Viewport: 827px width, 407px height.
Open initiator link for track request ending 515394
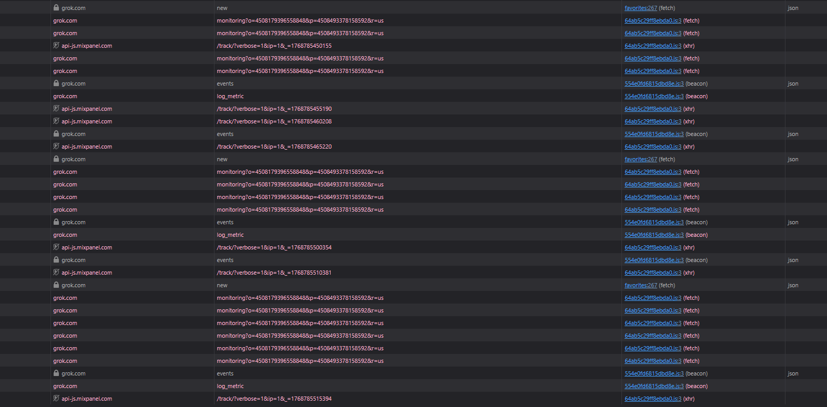(652, 399)
